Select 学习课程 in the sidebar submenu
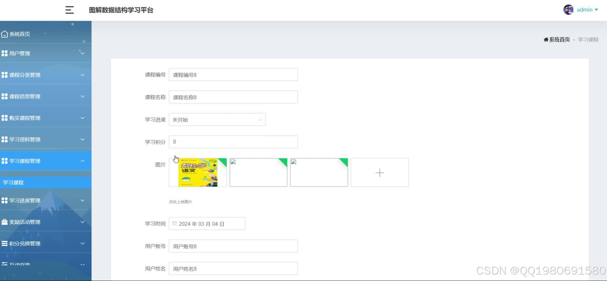 pyautogui.click(x=13, y=182)
